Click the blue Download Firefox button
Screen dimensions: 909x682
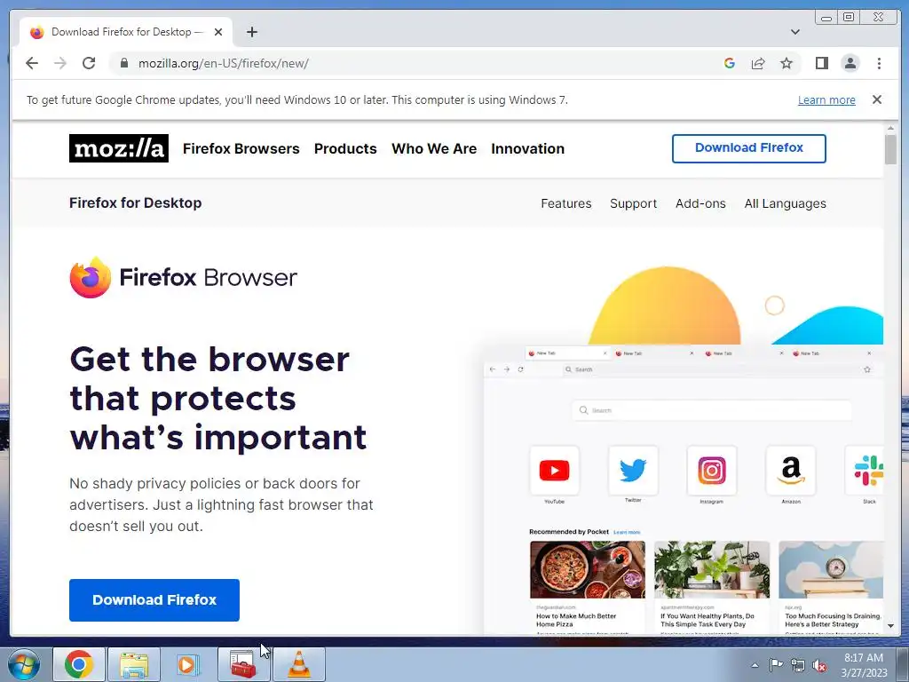pos(154,600)
